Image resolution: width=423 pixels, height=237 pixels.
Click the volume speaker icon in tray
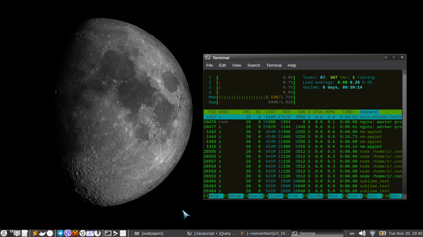pyautogui.click(x=362, y=233)
